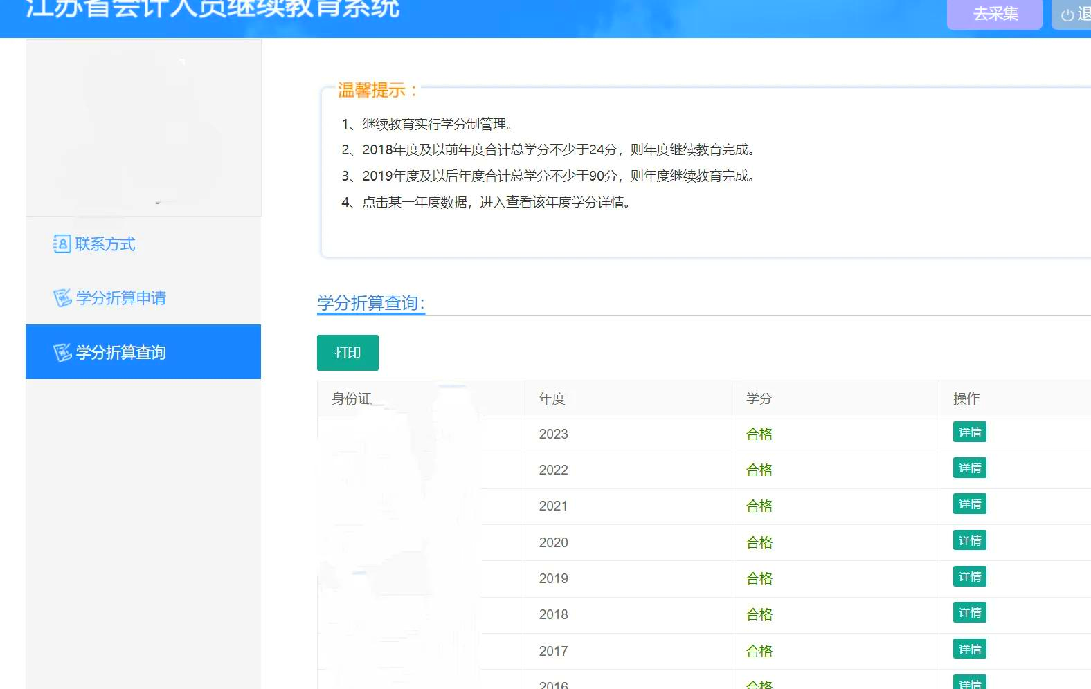Viewport: 1091px width, 689px height.
Task: Click tip about 2018年度 24分 requirement
Action: point(548,150)
